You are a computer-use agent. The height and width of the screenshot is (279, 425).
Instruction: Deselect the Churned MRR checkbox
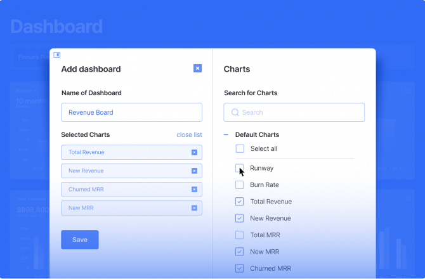[x=240, y=268]
